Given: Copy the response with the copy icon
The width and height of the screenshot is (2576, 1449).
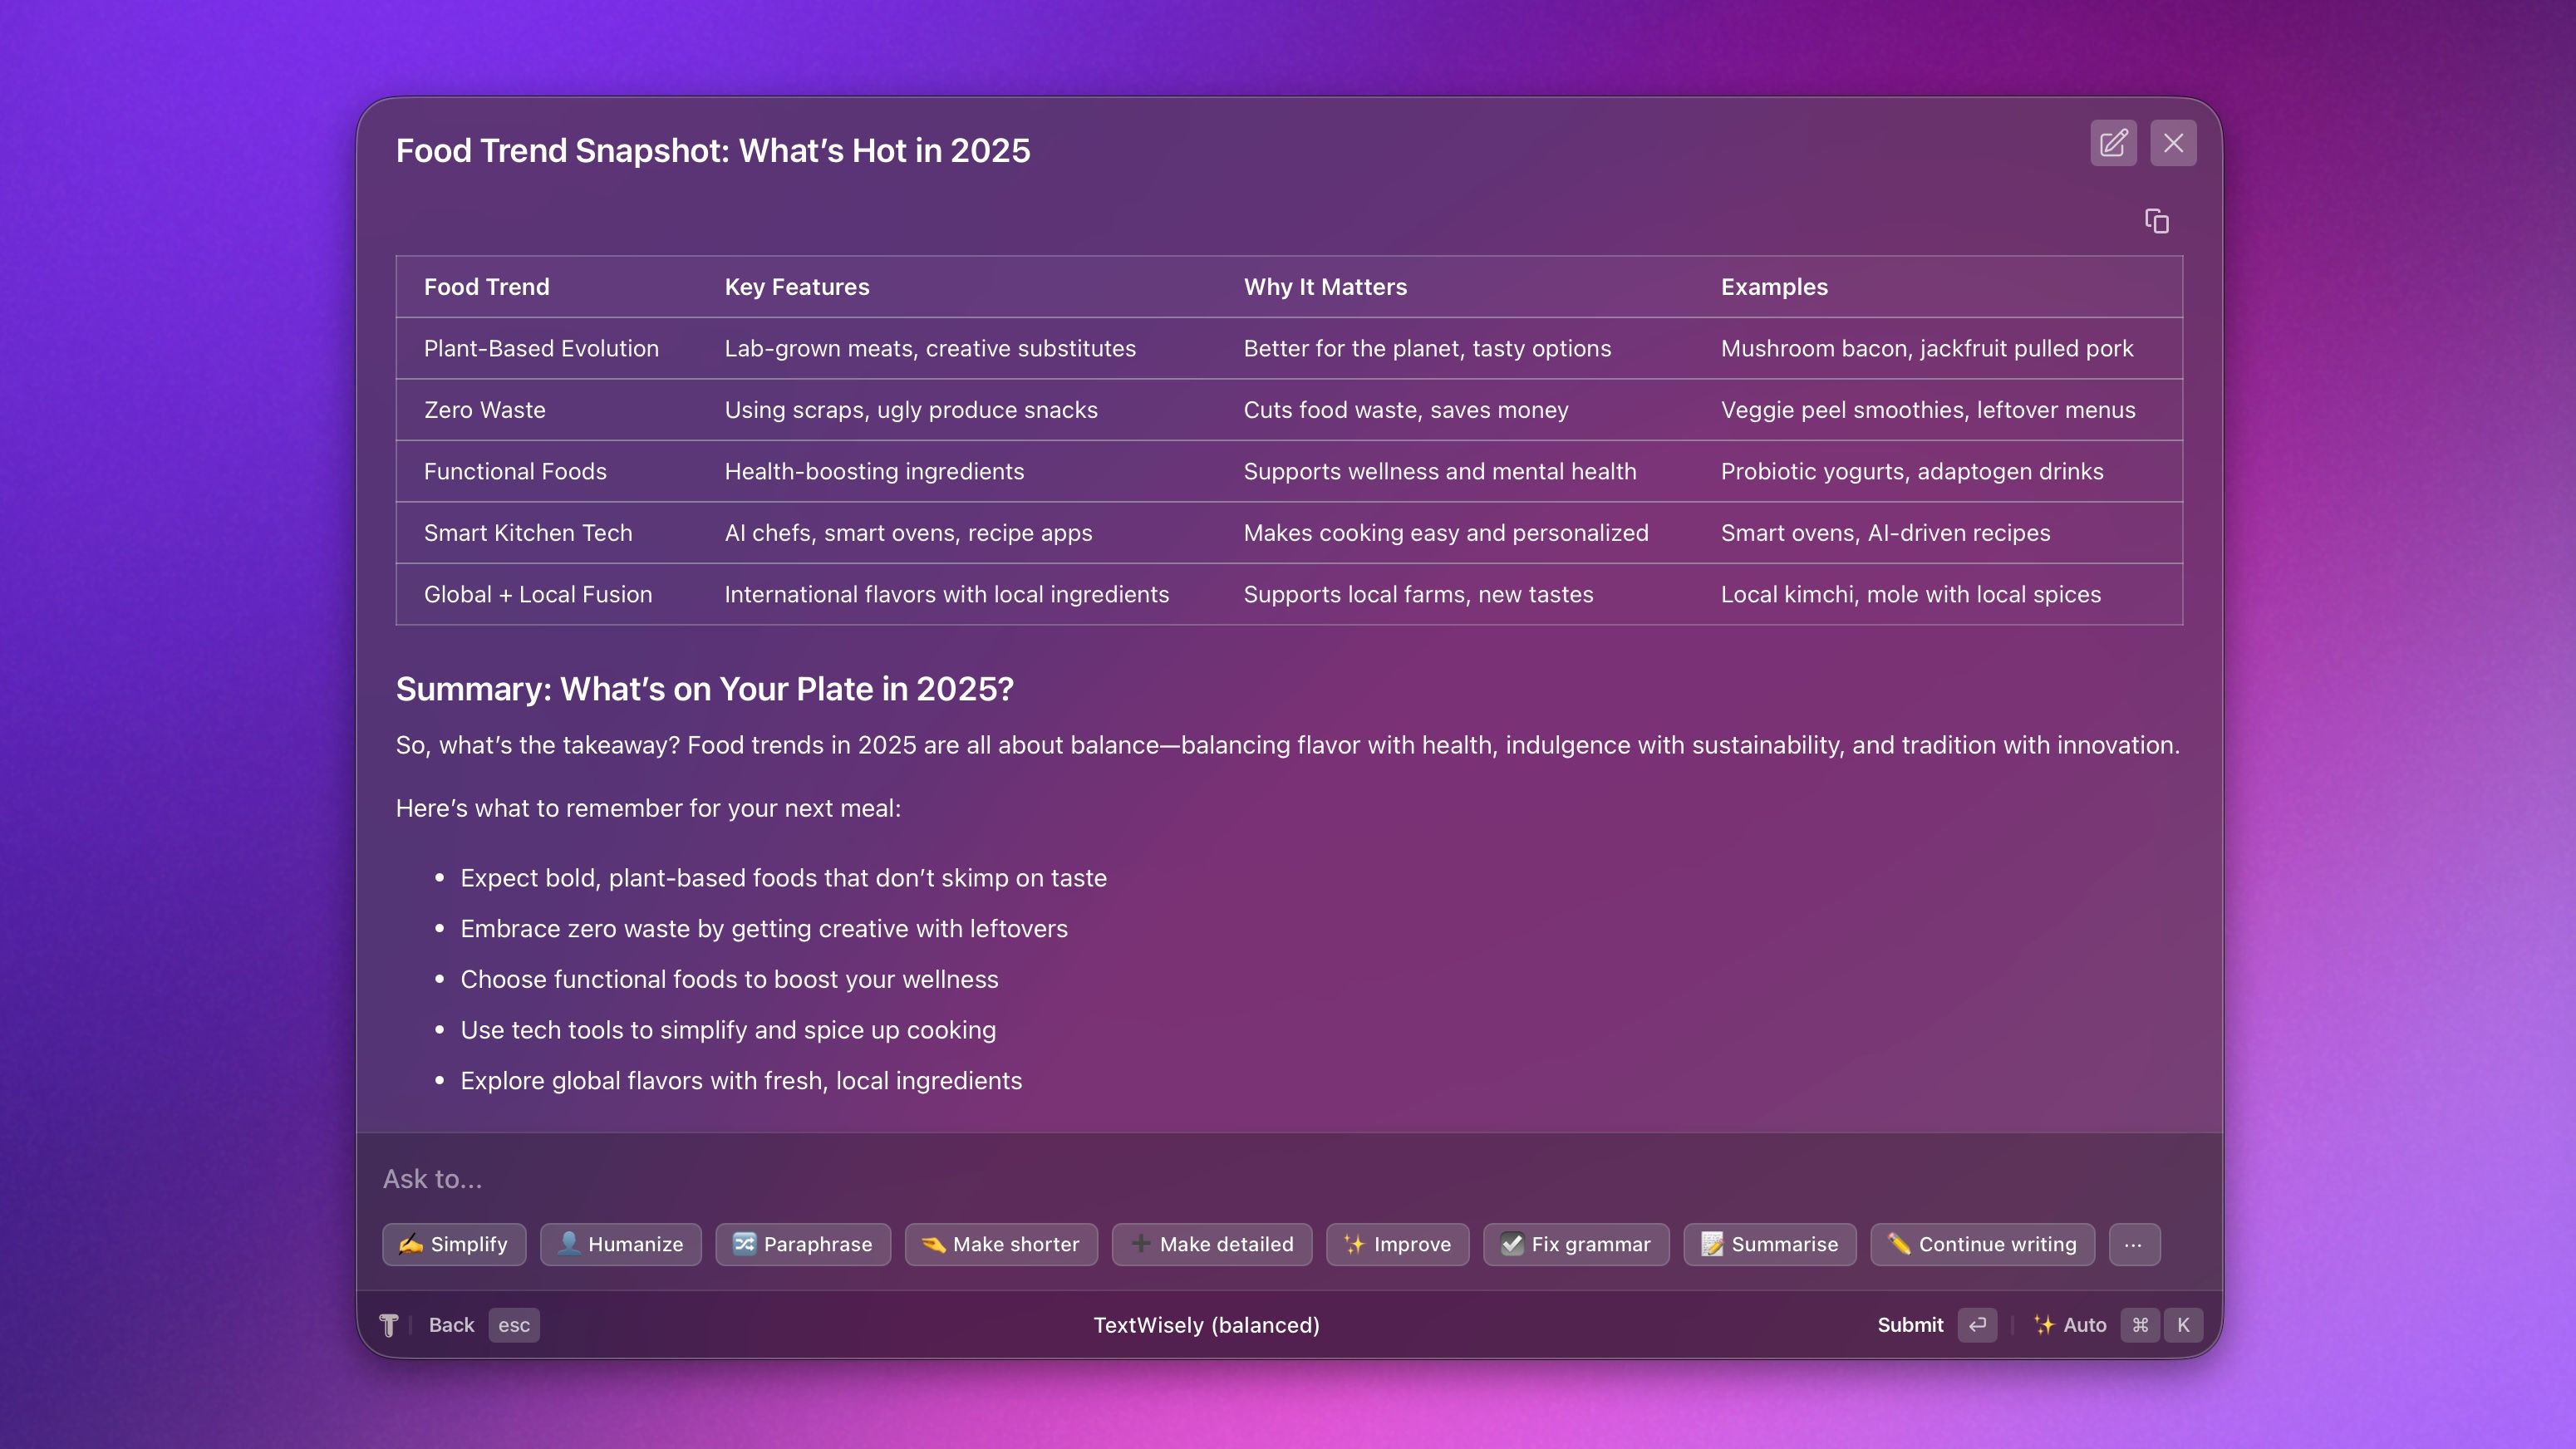Looking at the screenshot, I should click(2156, 221).
